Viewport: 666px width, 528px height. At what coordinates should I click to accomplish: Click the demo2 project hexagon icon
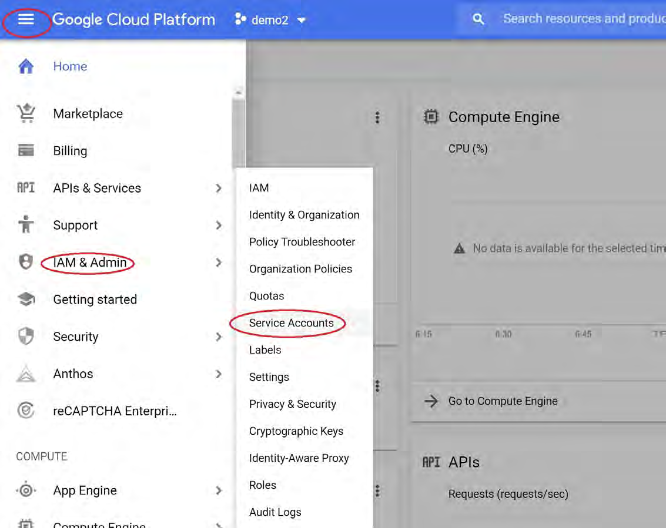tap(240, 19)
